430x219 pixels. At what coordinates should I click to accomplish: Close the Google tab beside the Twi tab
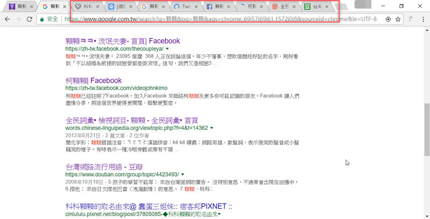[163, 6]
